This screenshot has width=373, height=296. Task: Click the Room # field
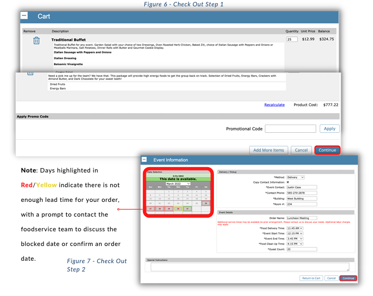(x=302, y=204)
